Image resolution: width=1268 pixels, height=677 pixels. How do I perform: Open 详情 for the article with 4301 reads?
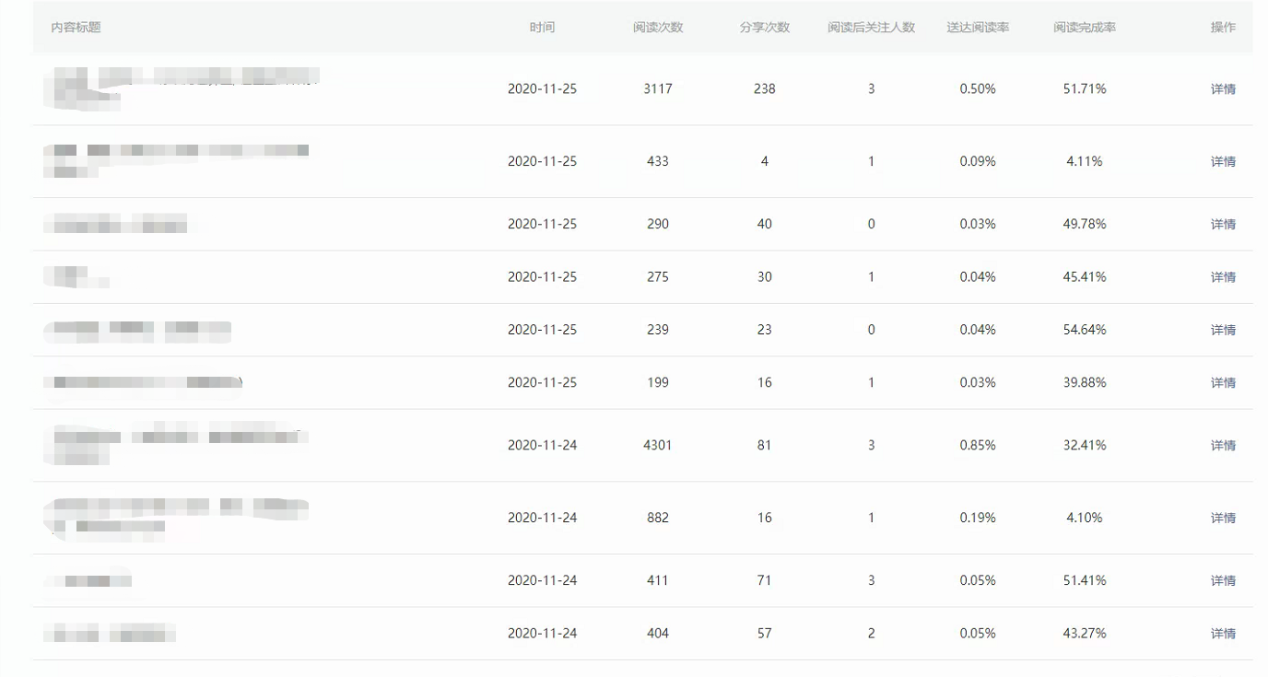(1222, 445)
